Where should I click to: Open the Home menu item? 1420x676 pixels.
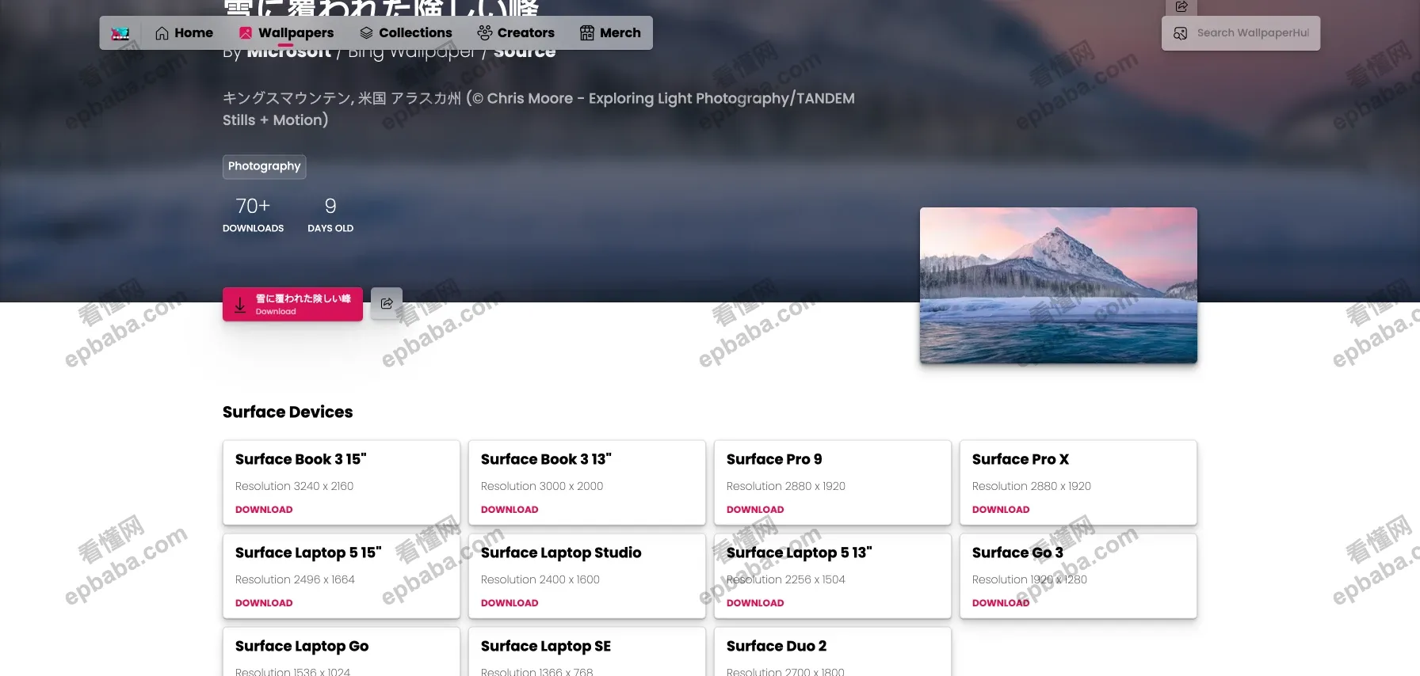184,33
